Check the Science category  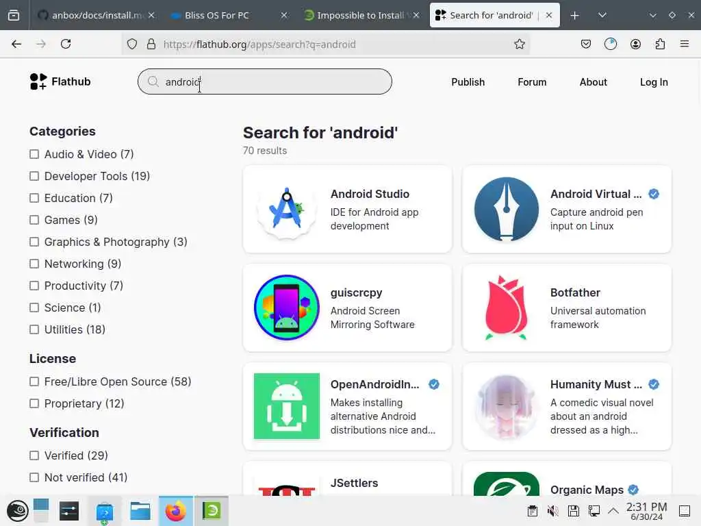coord(34,308)
